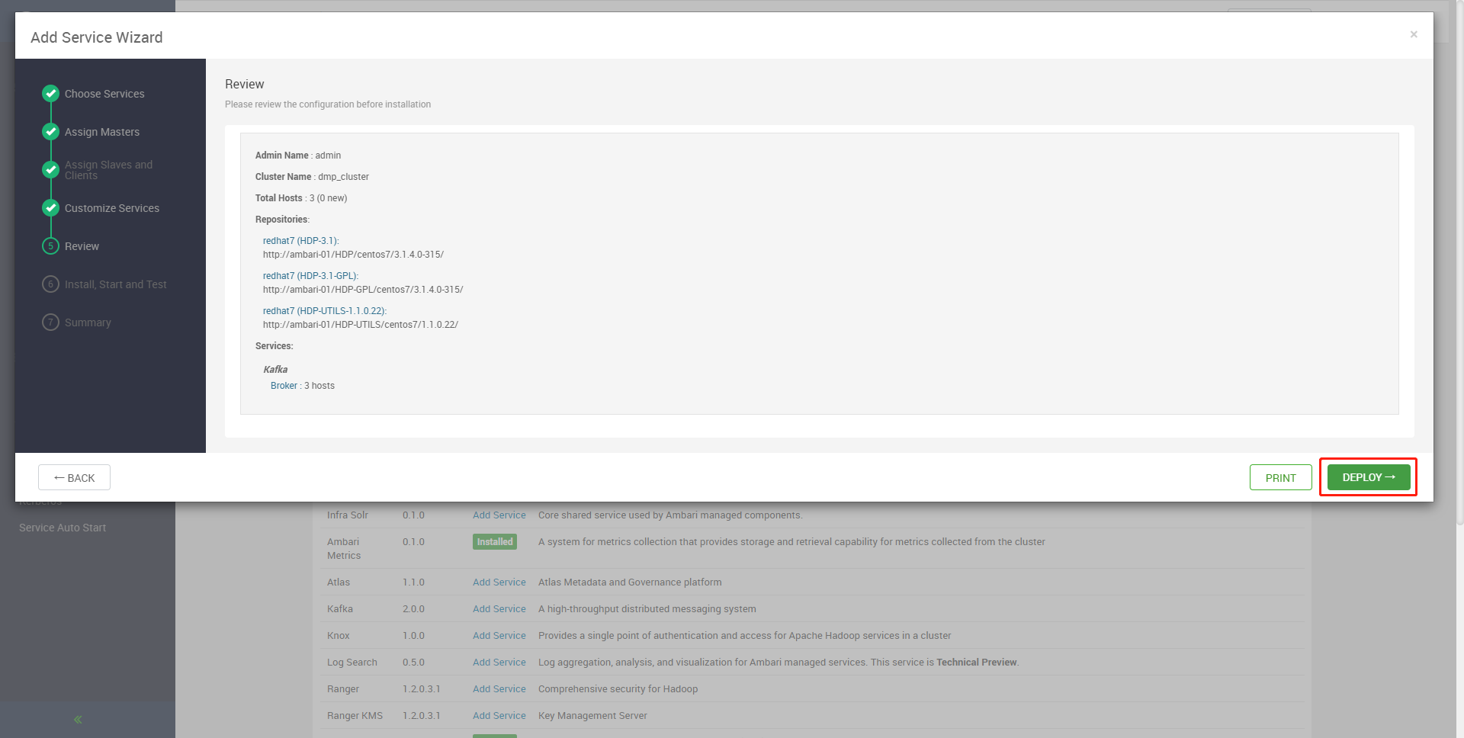Open Service Auto Start in the sidebar
This screenshot has height=738, width=1464.
(x=63, y=528)
